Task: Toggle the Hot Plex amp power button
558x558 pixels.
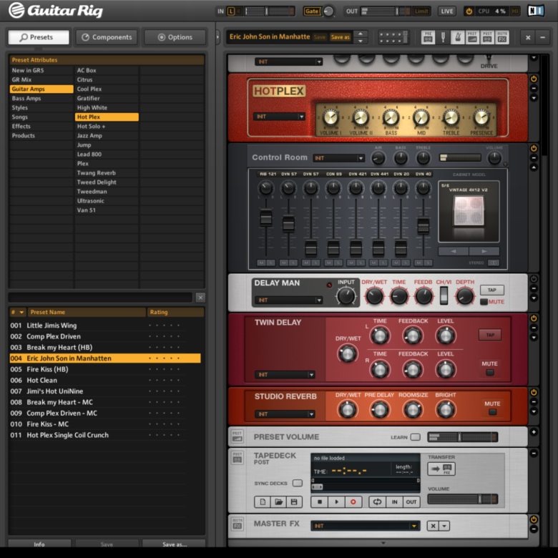Action: pyautogui.click(x=534, y=78)
